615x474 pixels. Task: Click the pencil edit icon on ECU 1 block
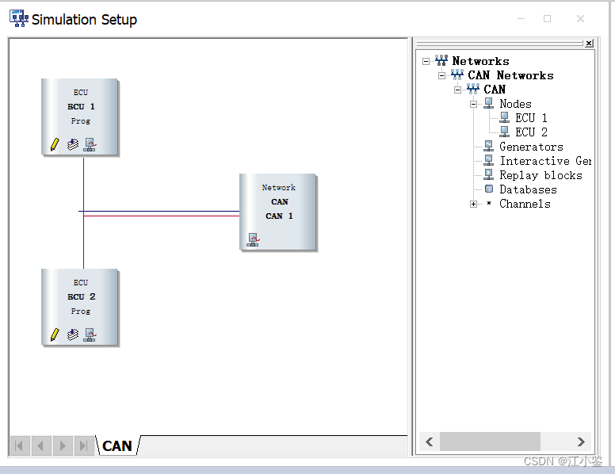(x=55, y=144)
